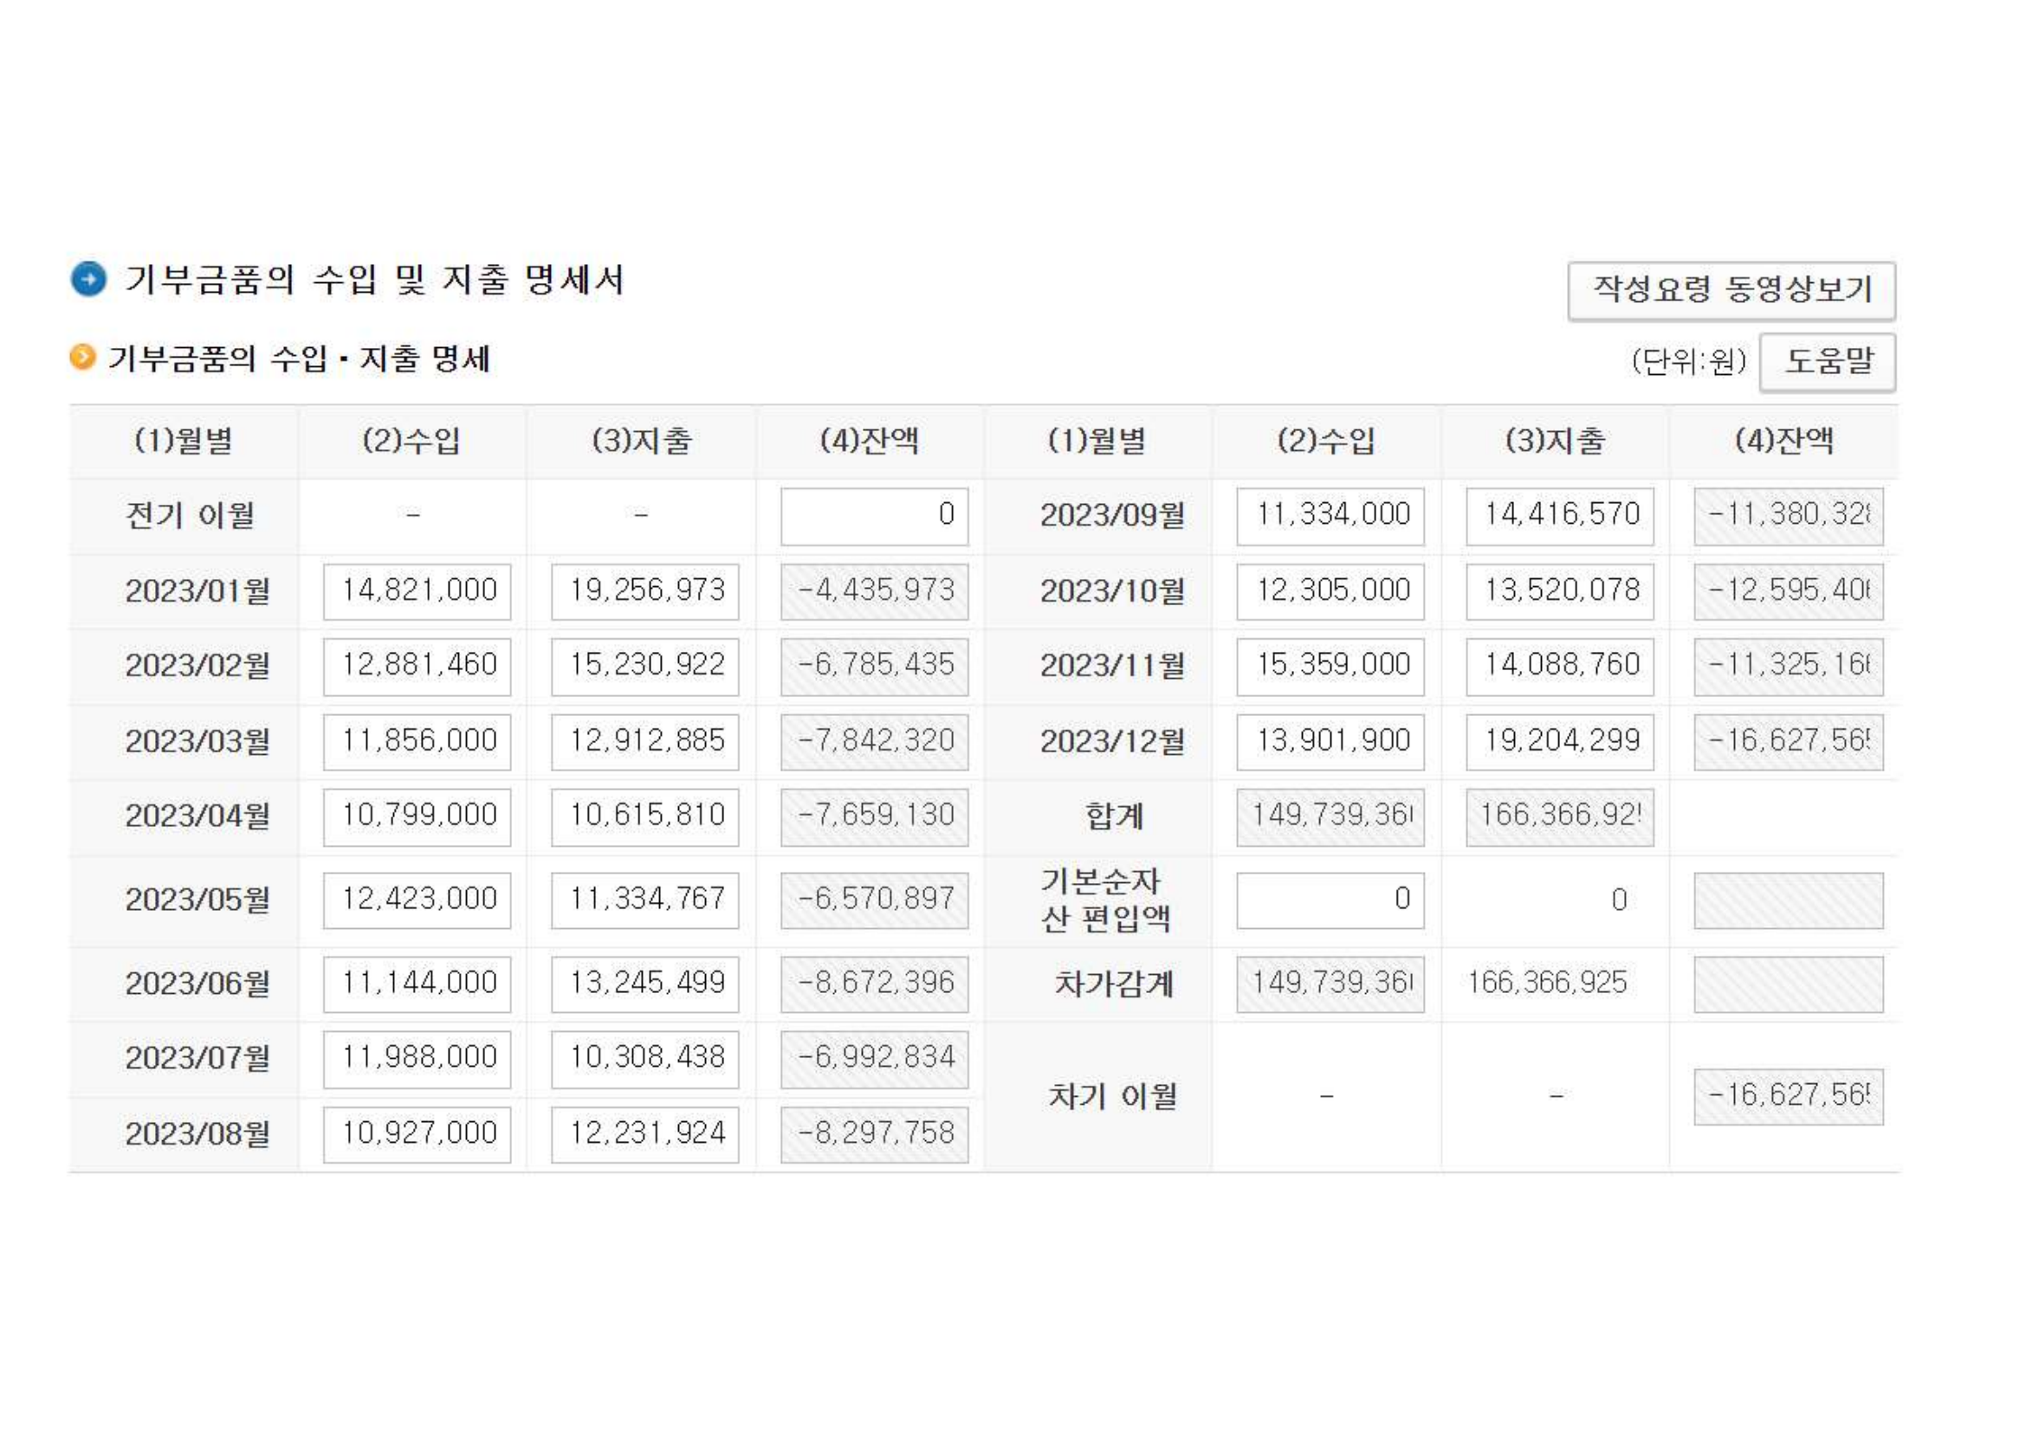Click the 2023/12월 expense field 19,204,299
Viewport: 2026px width, 1432px height.
pos(1559,742)
